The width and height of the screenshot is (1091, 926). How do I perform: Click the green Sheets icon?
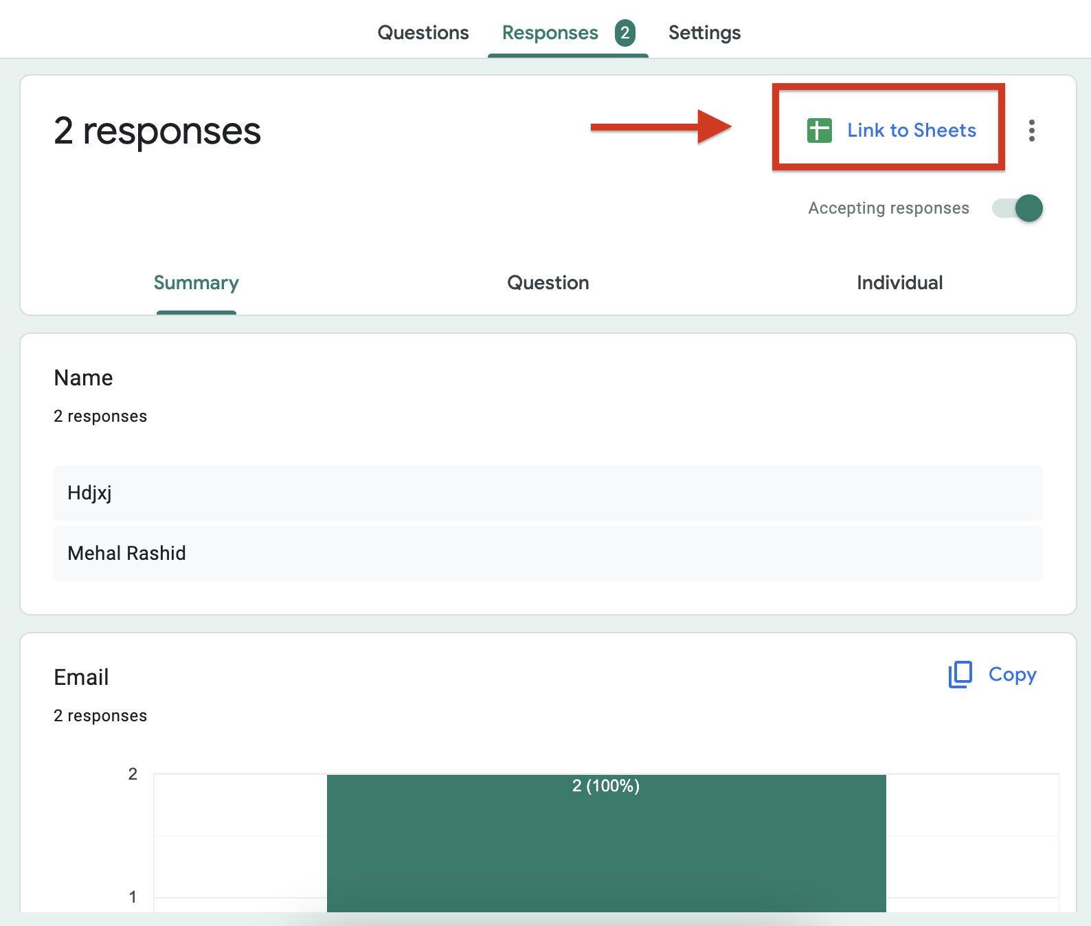click(819, 130)
